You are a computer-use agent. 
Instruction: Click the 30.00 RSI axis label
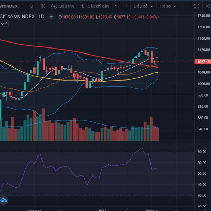click(202, 196)
